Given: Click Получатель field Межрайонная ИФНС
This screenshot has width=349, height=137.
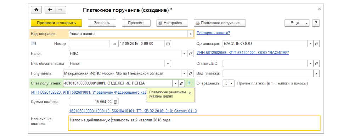Looking at the screenshot, I should pos(123,73).
